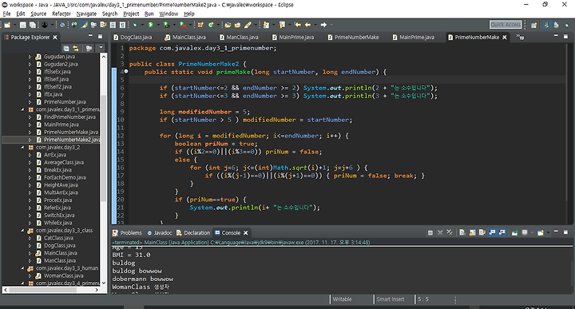Image resolution: width=575 pixels, height=309 pixels.
Task: Click the Search flashlight toolbar icon
Action: coord(248,25)
